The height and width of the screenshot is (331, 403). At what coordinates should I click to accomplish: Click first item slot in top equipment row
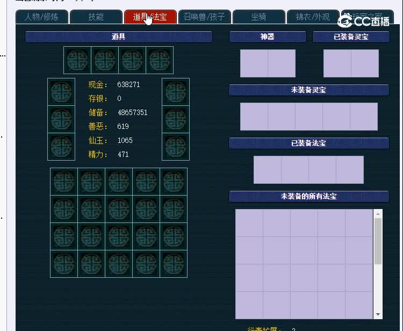point(77,60)
